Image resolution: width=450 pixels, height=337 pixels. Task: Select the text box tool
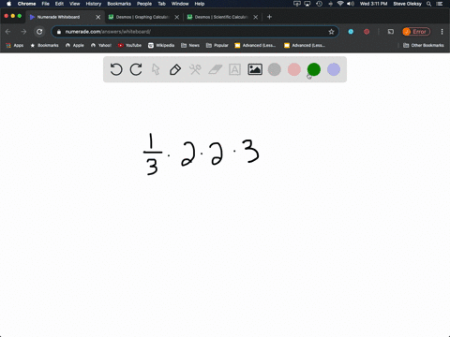click(234, 69)
